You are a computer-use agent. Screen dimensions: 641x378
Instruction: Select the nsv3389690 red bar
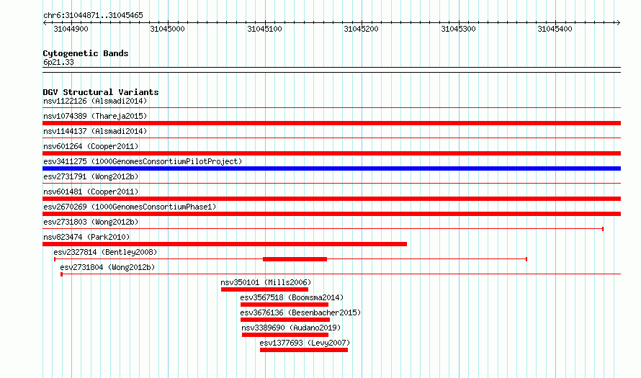click(285, 335)
